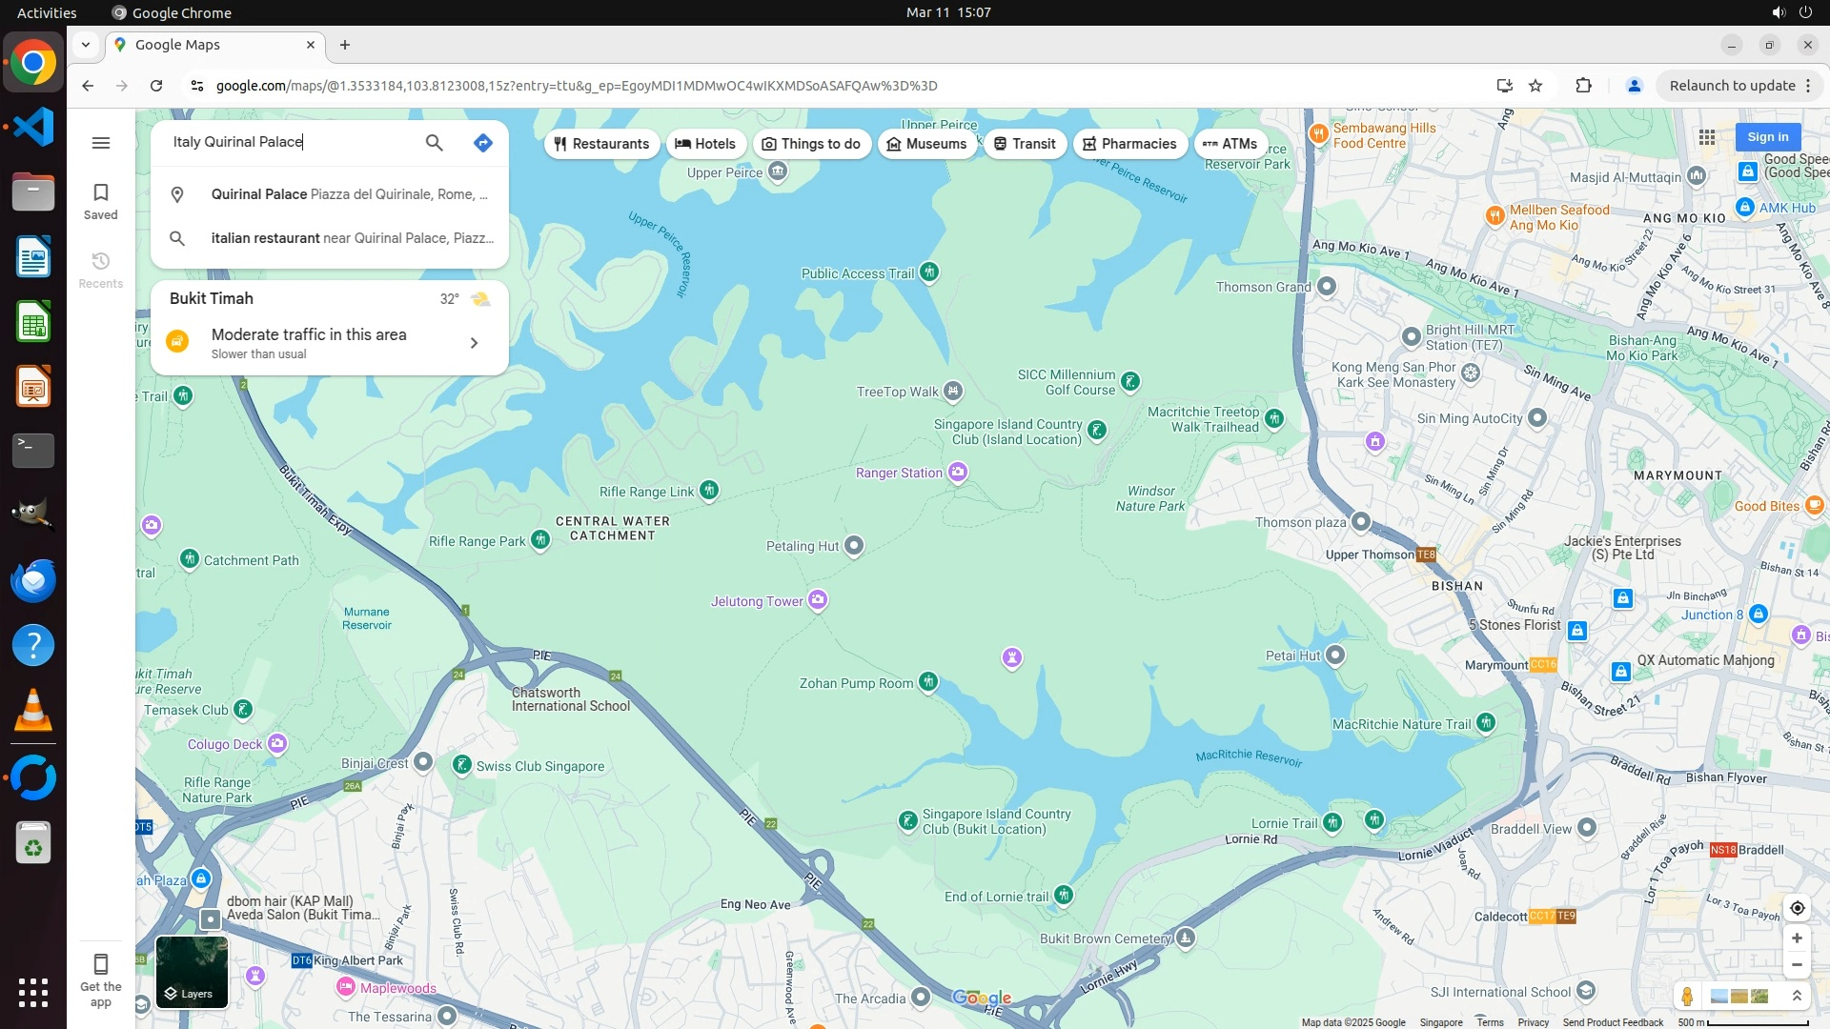The image size is (1830, 1029).
Task: Open Directions with the blue arrow icon
Action: pyautogui.click(x=483, y=143)
